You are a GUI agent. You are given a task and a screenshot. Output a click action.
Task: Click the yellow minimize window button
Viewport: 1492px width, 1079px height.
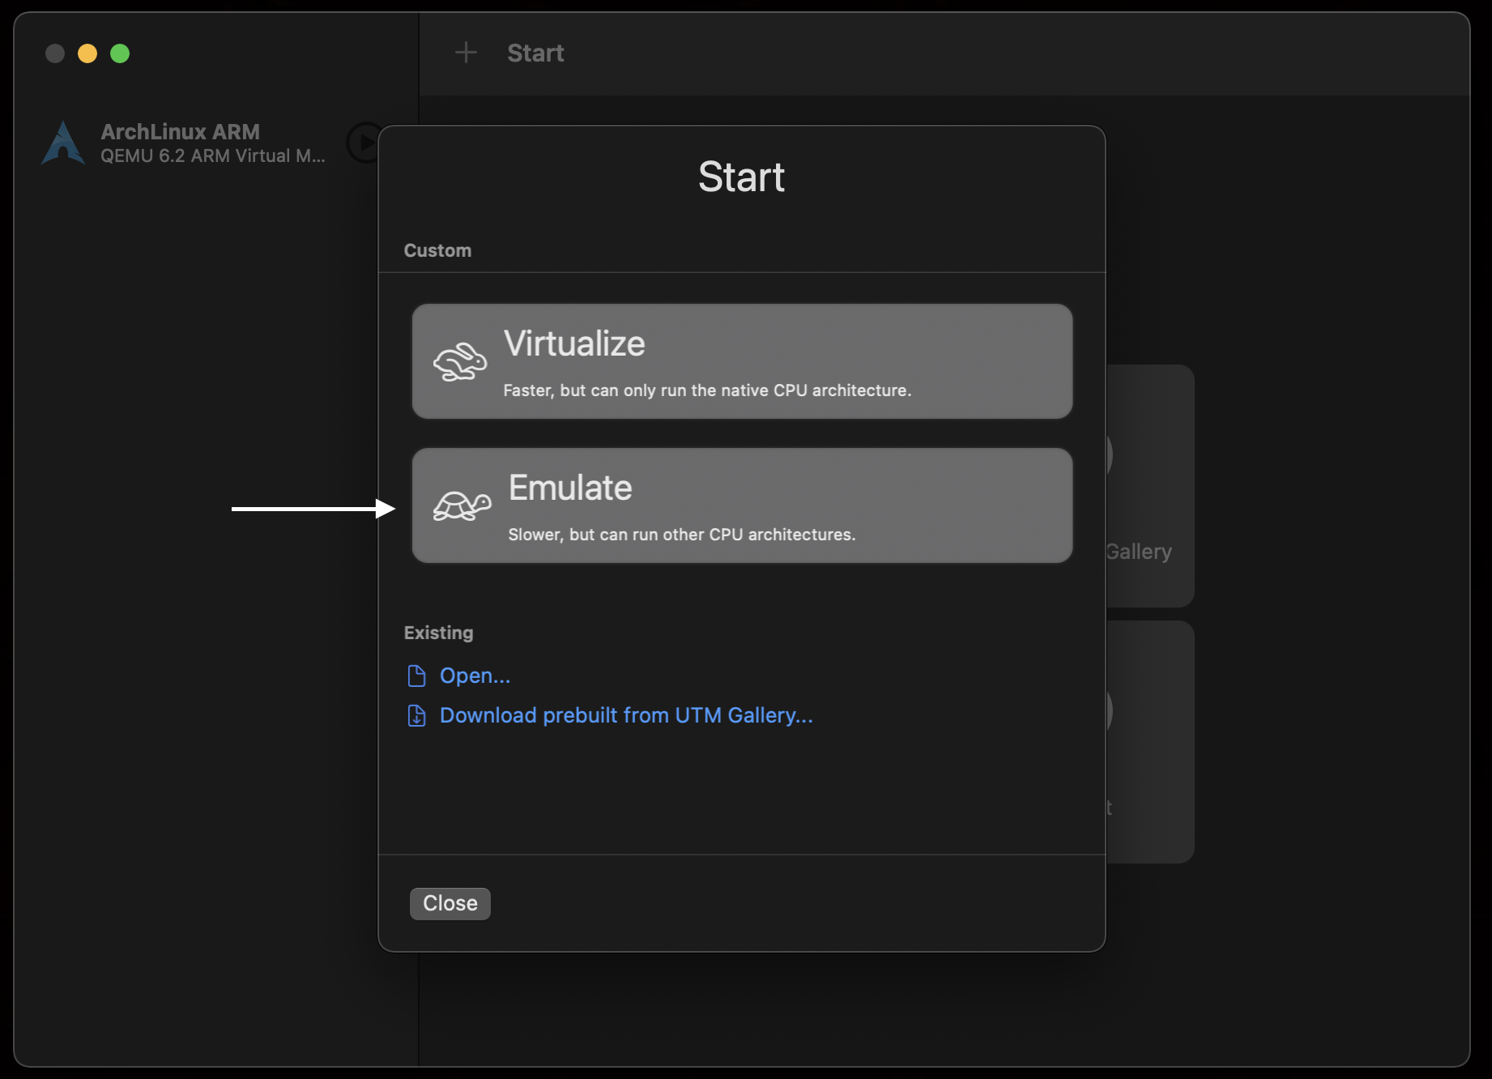(87, 53)
